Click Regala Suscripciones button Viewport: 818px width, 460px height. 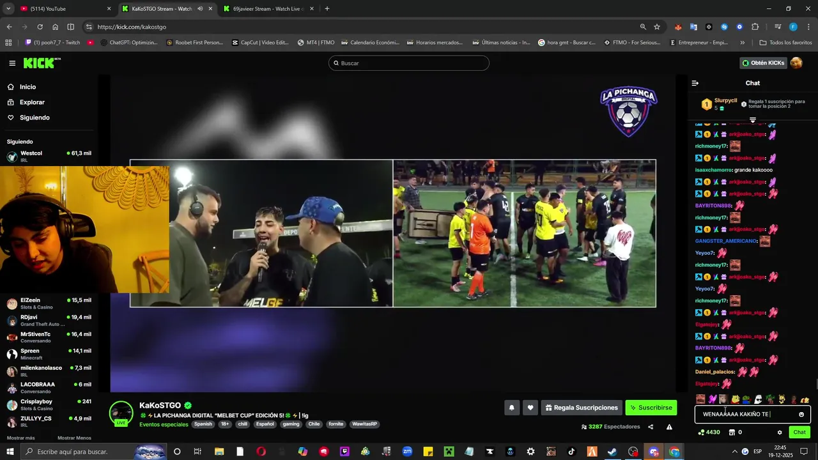coord(582,408)
